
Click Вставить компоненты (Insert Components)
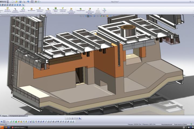[8, 10]
